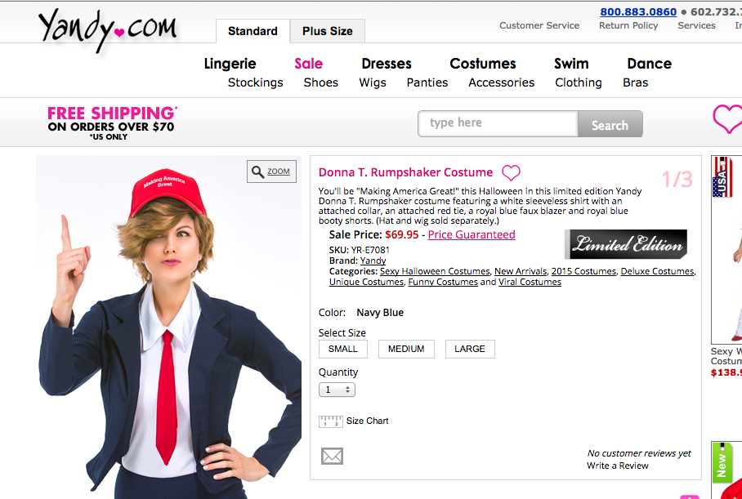Go to Accessories category
This screenshot has width=742, height=499.
502,82
